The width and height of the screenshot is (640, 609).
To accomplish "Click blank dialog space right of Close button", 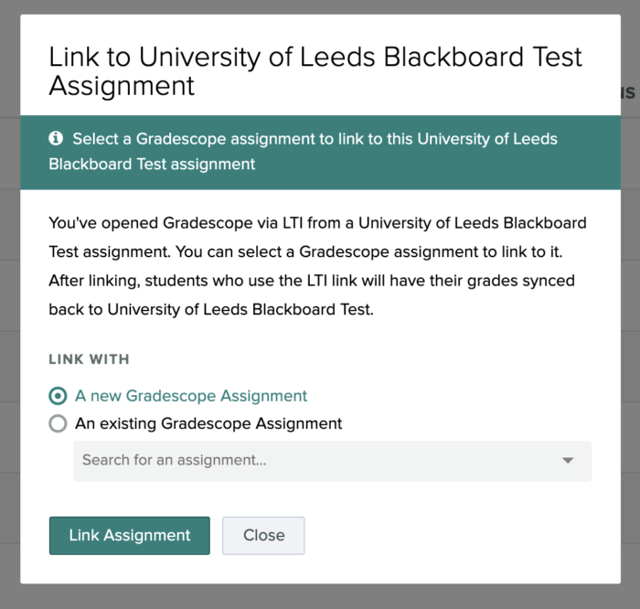I will click(x=457, y=536).
